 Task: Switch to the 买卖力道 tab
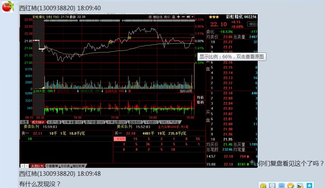pyautogui.click(x=54, y=122)
